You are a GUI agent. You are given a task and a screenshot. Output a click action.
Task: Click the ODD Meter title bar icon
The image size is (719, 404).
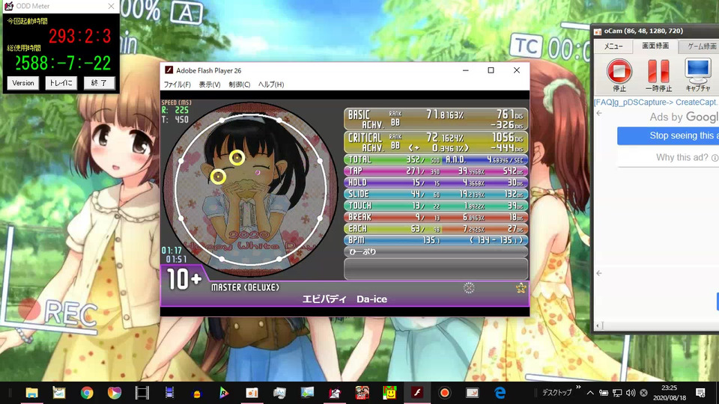click(9, 6)
